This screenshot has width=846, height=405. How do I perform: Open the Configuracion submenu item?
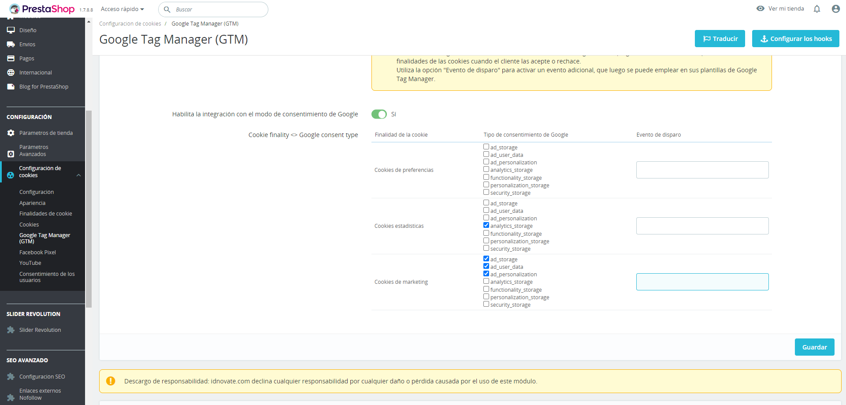pos(37,192)
